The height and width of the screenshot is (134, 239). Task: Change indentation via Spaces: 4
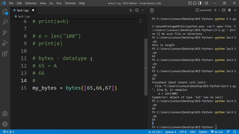pos(171,132)
